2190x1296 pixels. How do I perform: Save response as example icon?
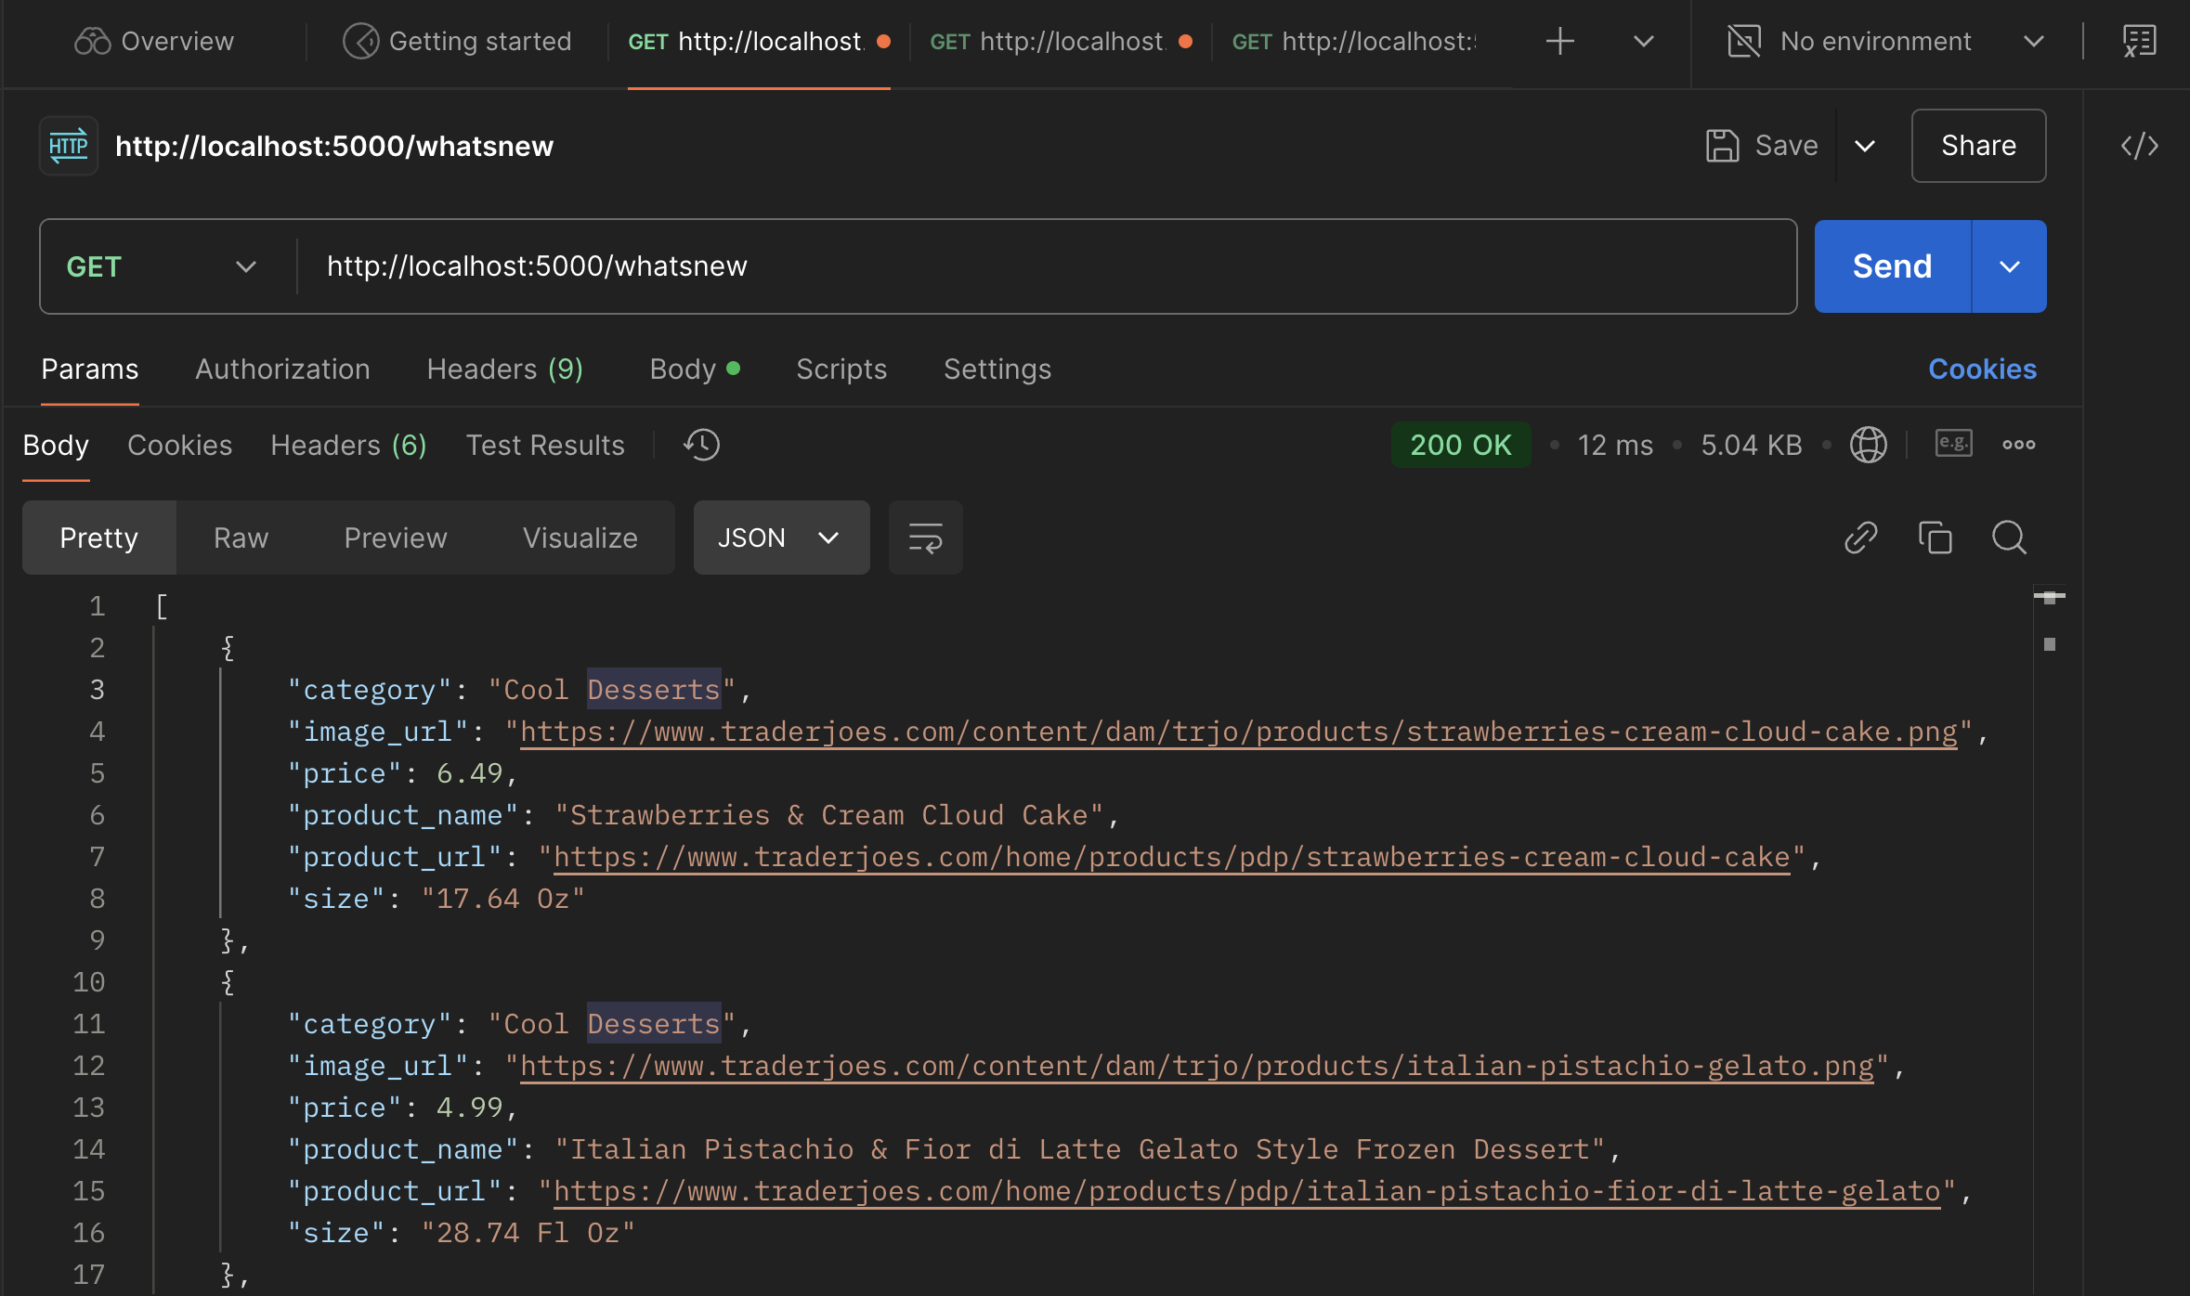(x=1953, y=444)
